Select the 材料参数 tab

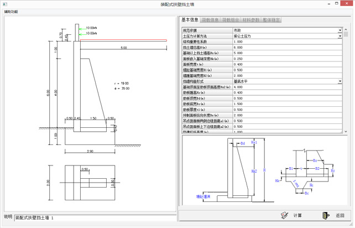(x=251, y=20)
